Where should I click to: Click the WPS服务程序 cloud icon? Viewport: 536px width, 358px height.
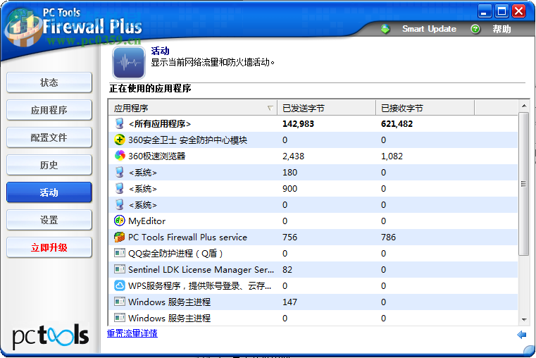(119, 285)
